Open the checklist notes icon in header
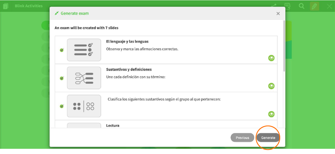The height and width of the screenshot is (154, 335). pos(287,6)
